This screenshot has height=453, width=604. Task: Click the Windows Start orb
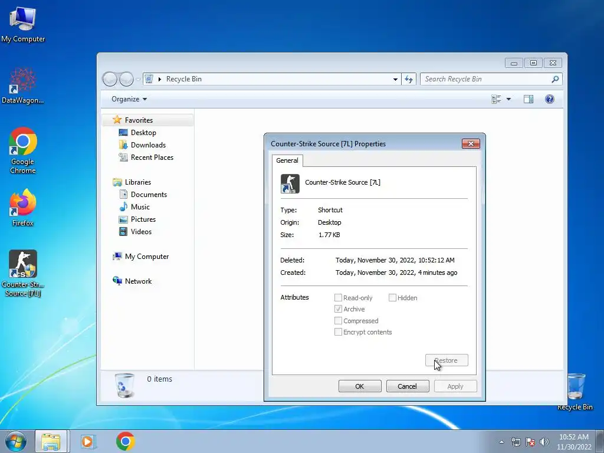(x=16, y=441)
